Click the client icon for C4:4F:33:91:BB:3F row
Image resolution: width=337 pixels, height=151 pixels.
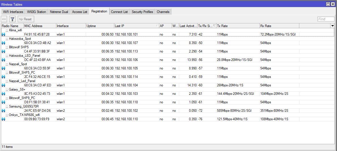coord(3,51)
